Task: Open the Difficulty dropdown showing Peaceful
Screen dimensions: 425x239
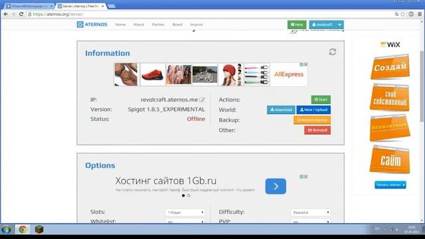Action: pos(311,212)
